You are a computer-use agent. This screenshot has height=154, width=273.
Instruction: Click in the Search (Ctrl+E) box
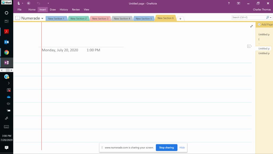(248, 17)
